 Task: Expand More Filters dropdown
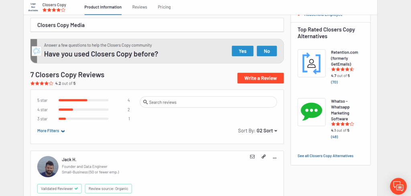(51, 131)
